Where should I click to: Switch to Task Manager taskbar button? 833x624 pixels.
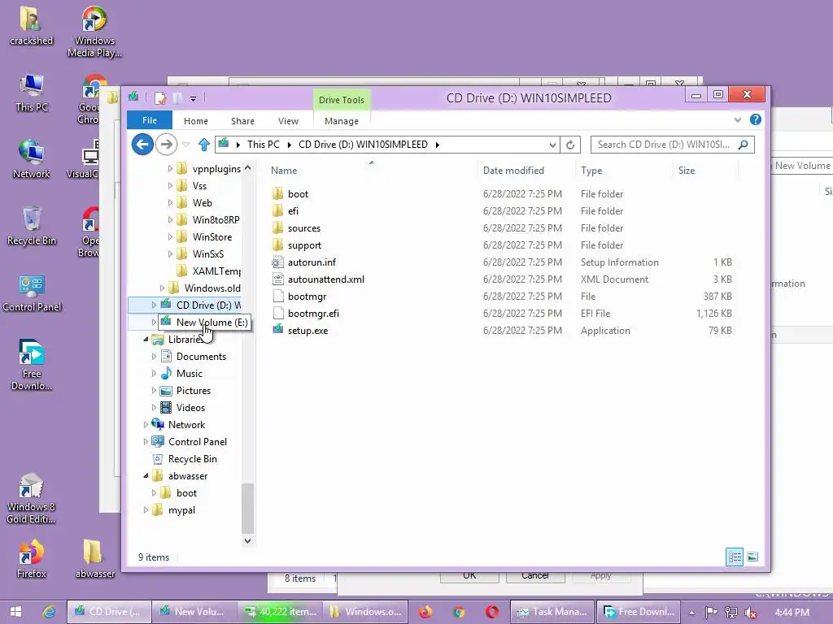[552, 612]
